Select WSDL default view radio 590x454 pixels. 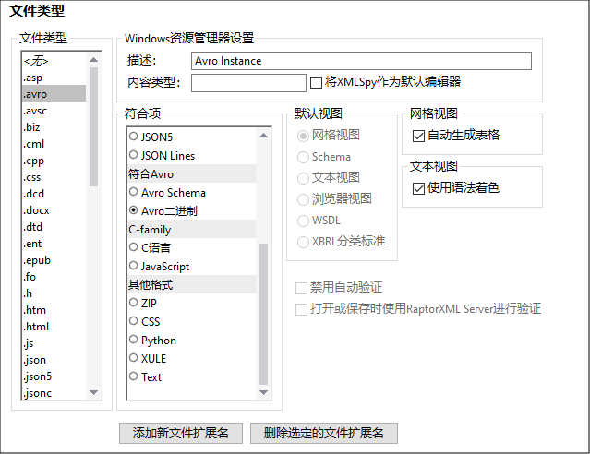pos(303,221)
